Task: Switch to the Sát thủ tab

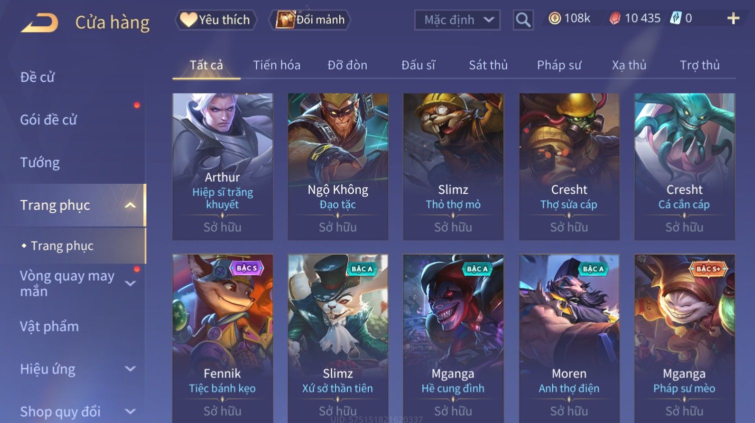Action: [488, 65]
